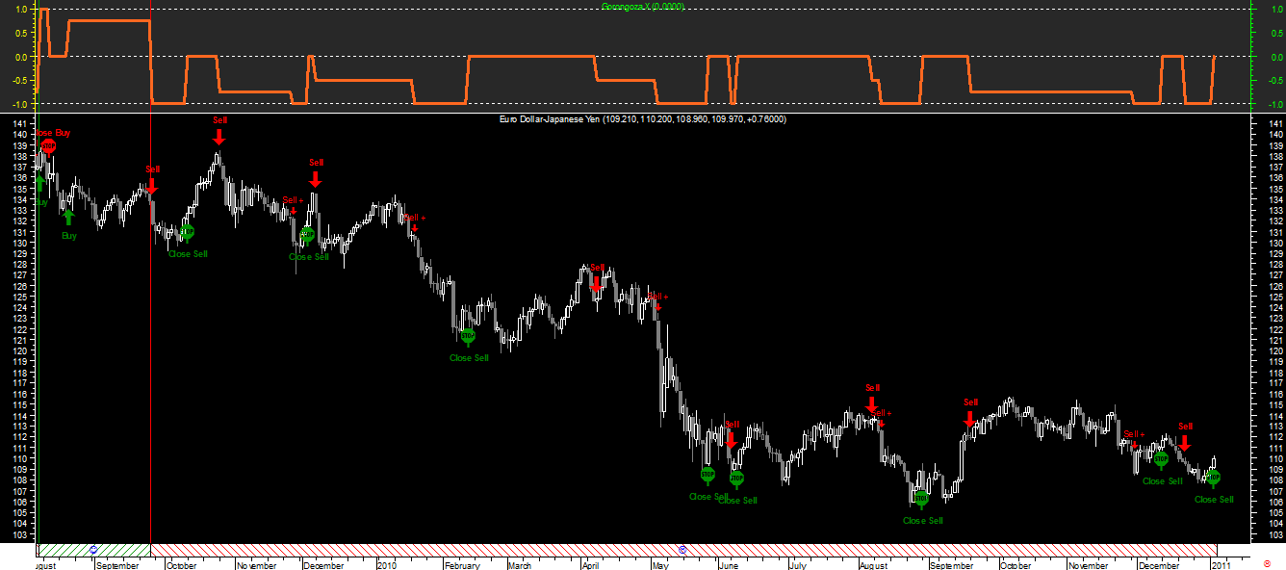Click the green STOP marker in late May 2010
This screenshot has height=570, width=1286.
click(x=707, y=475)
